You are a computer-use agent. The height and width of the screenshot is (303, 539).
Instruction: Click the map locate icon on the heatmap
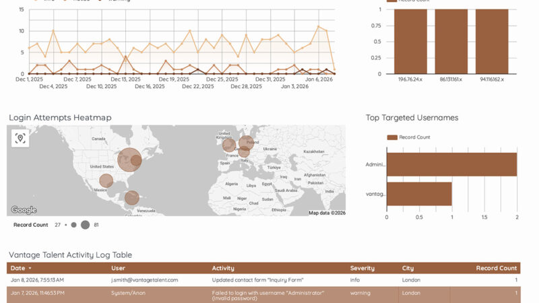point(20,138)
